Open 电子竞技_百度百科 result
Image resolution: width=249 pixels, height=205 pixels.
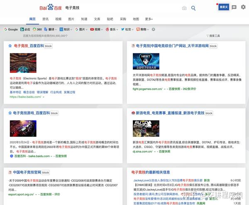click(29, 46)
